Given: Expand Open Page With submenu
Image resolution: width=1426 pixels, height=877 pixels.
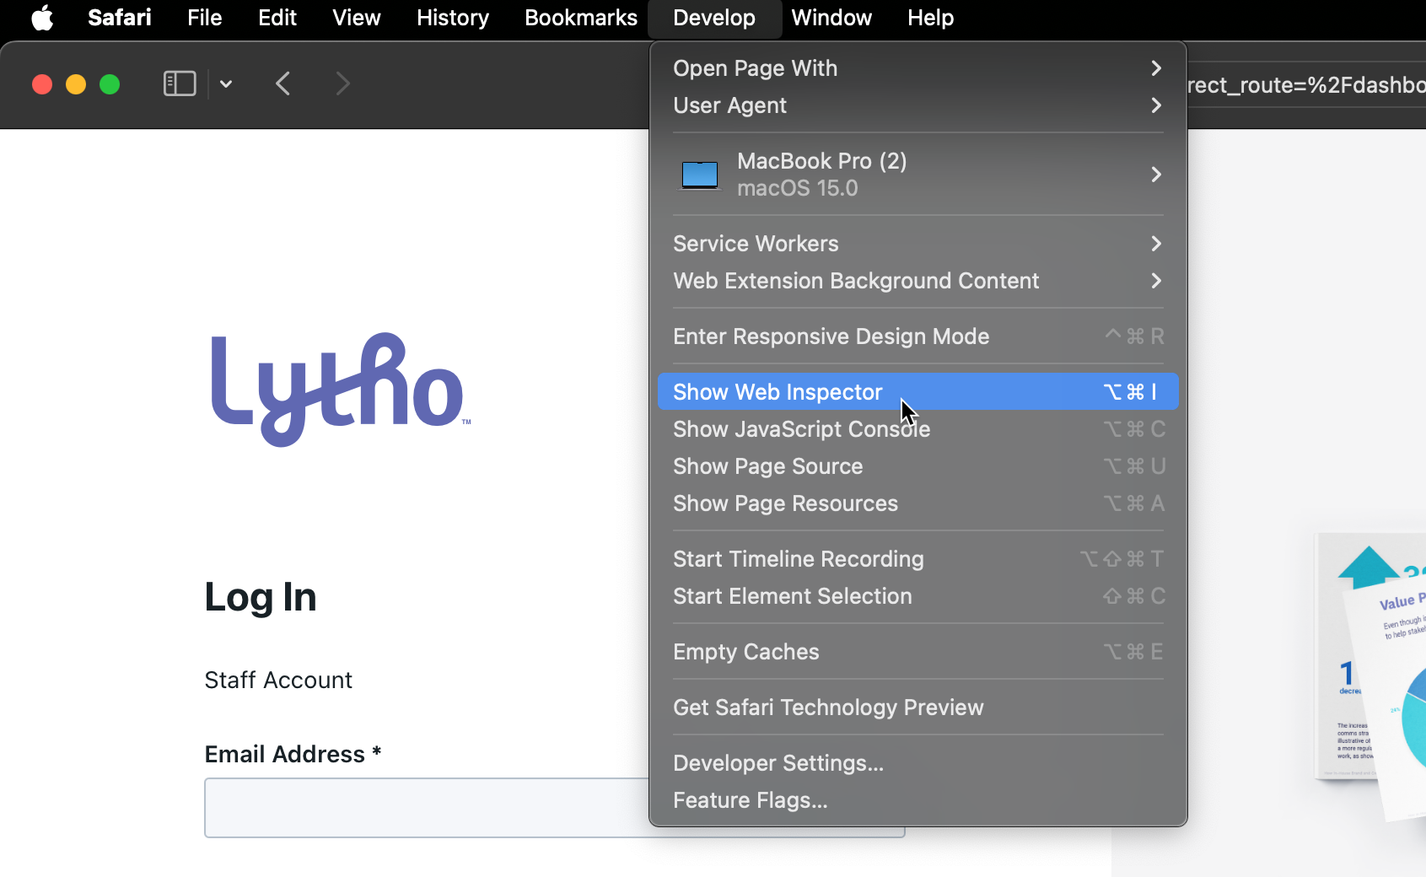Looking at the screenshot, I should point(917,68).
